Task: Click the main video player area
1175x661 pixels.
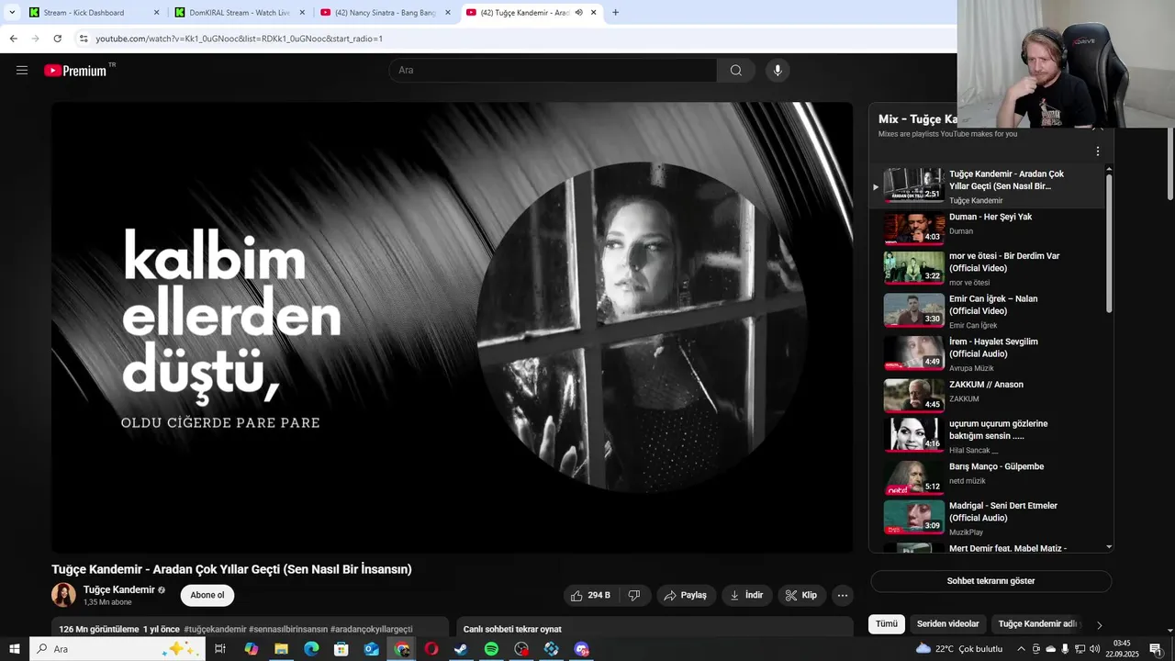Action: coord(452,327)
